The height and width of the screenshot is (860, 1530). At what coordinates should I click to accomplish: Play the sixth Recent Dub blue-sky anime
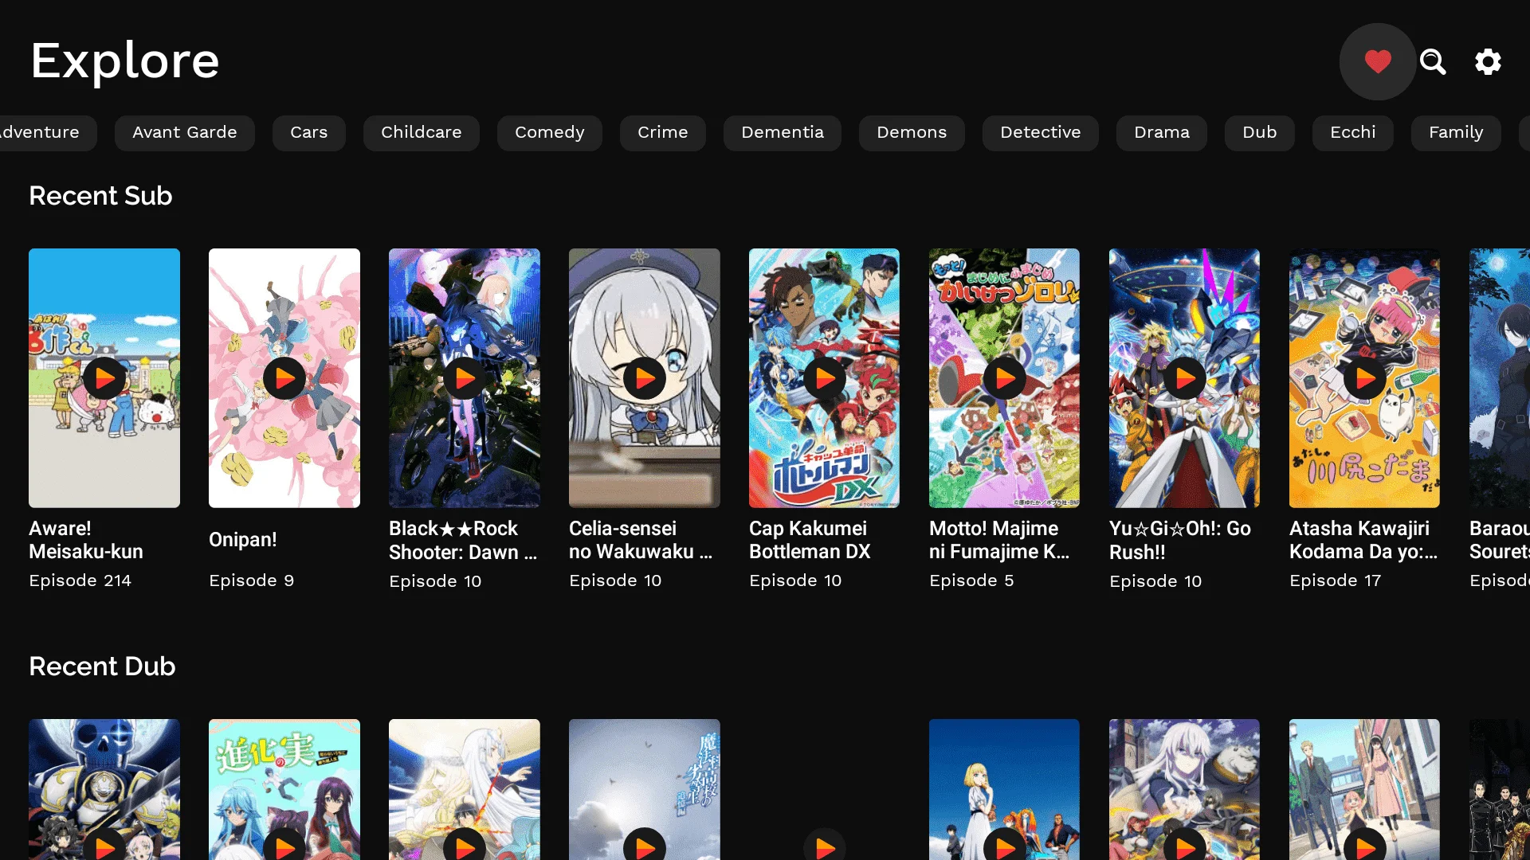1005,847
